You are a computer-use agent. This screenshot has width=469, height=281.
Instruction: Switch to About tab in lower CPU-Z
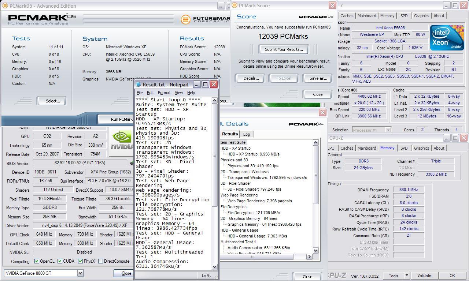tap(439, 148)
